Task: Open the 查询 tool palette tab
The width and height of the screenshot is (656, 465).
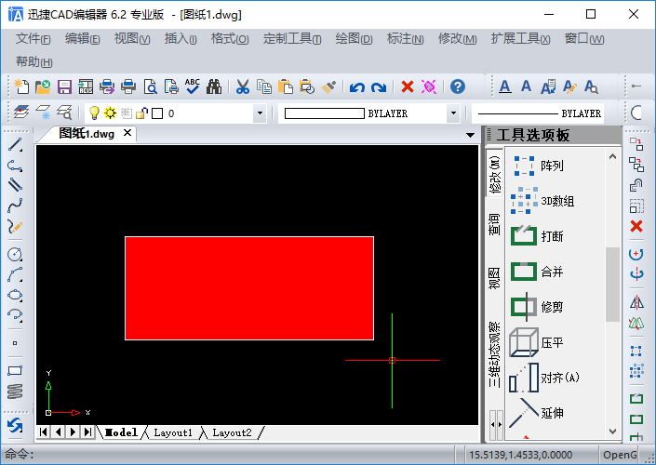Action: point(494,224)
